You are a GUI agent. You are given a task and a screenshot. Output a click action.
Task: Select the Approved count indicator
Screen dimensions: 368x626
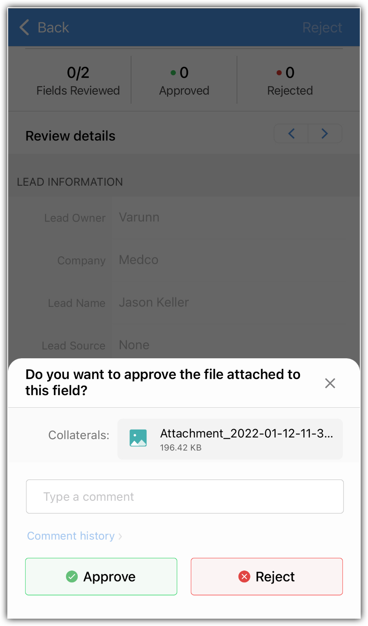[184, 80]
